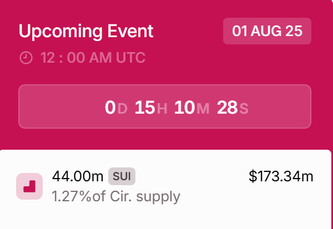Click the countdown hours number 15
The height and width of the screenshot is (229, 333).
point(144,108)
